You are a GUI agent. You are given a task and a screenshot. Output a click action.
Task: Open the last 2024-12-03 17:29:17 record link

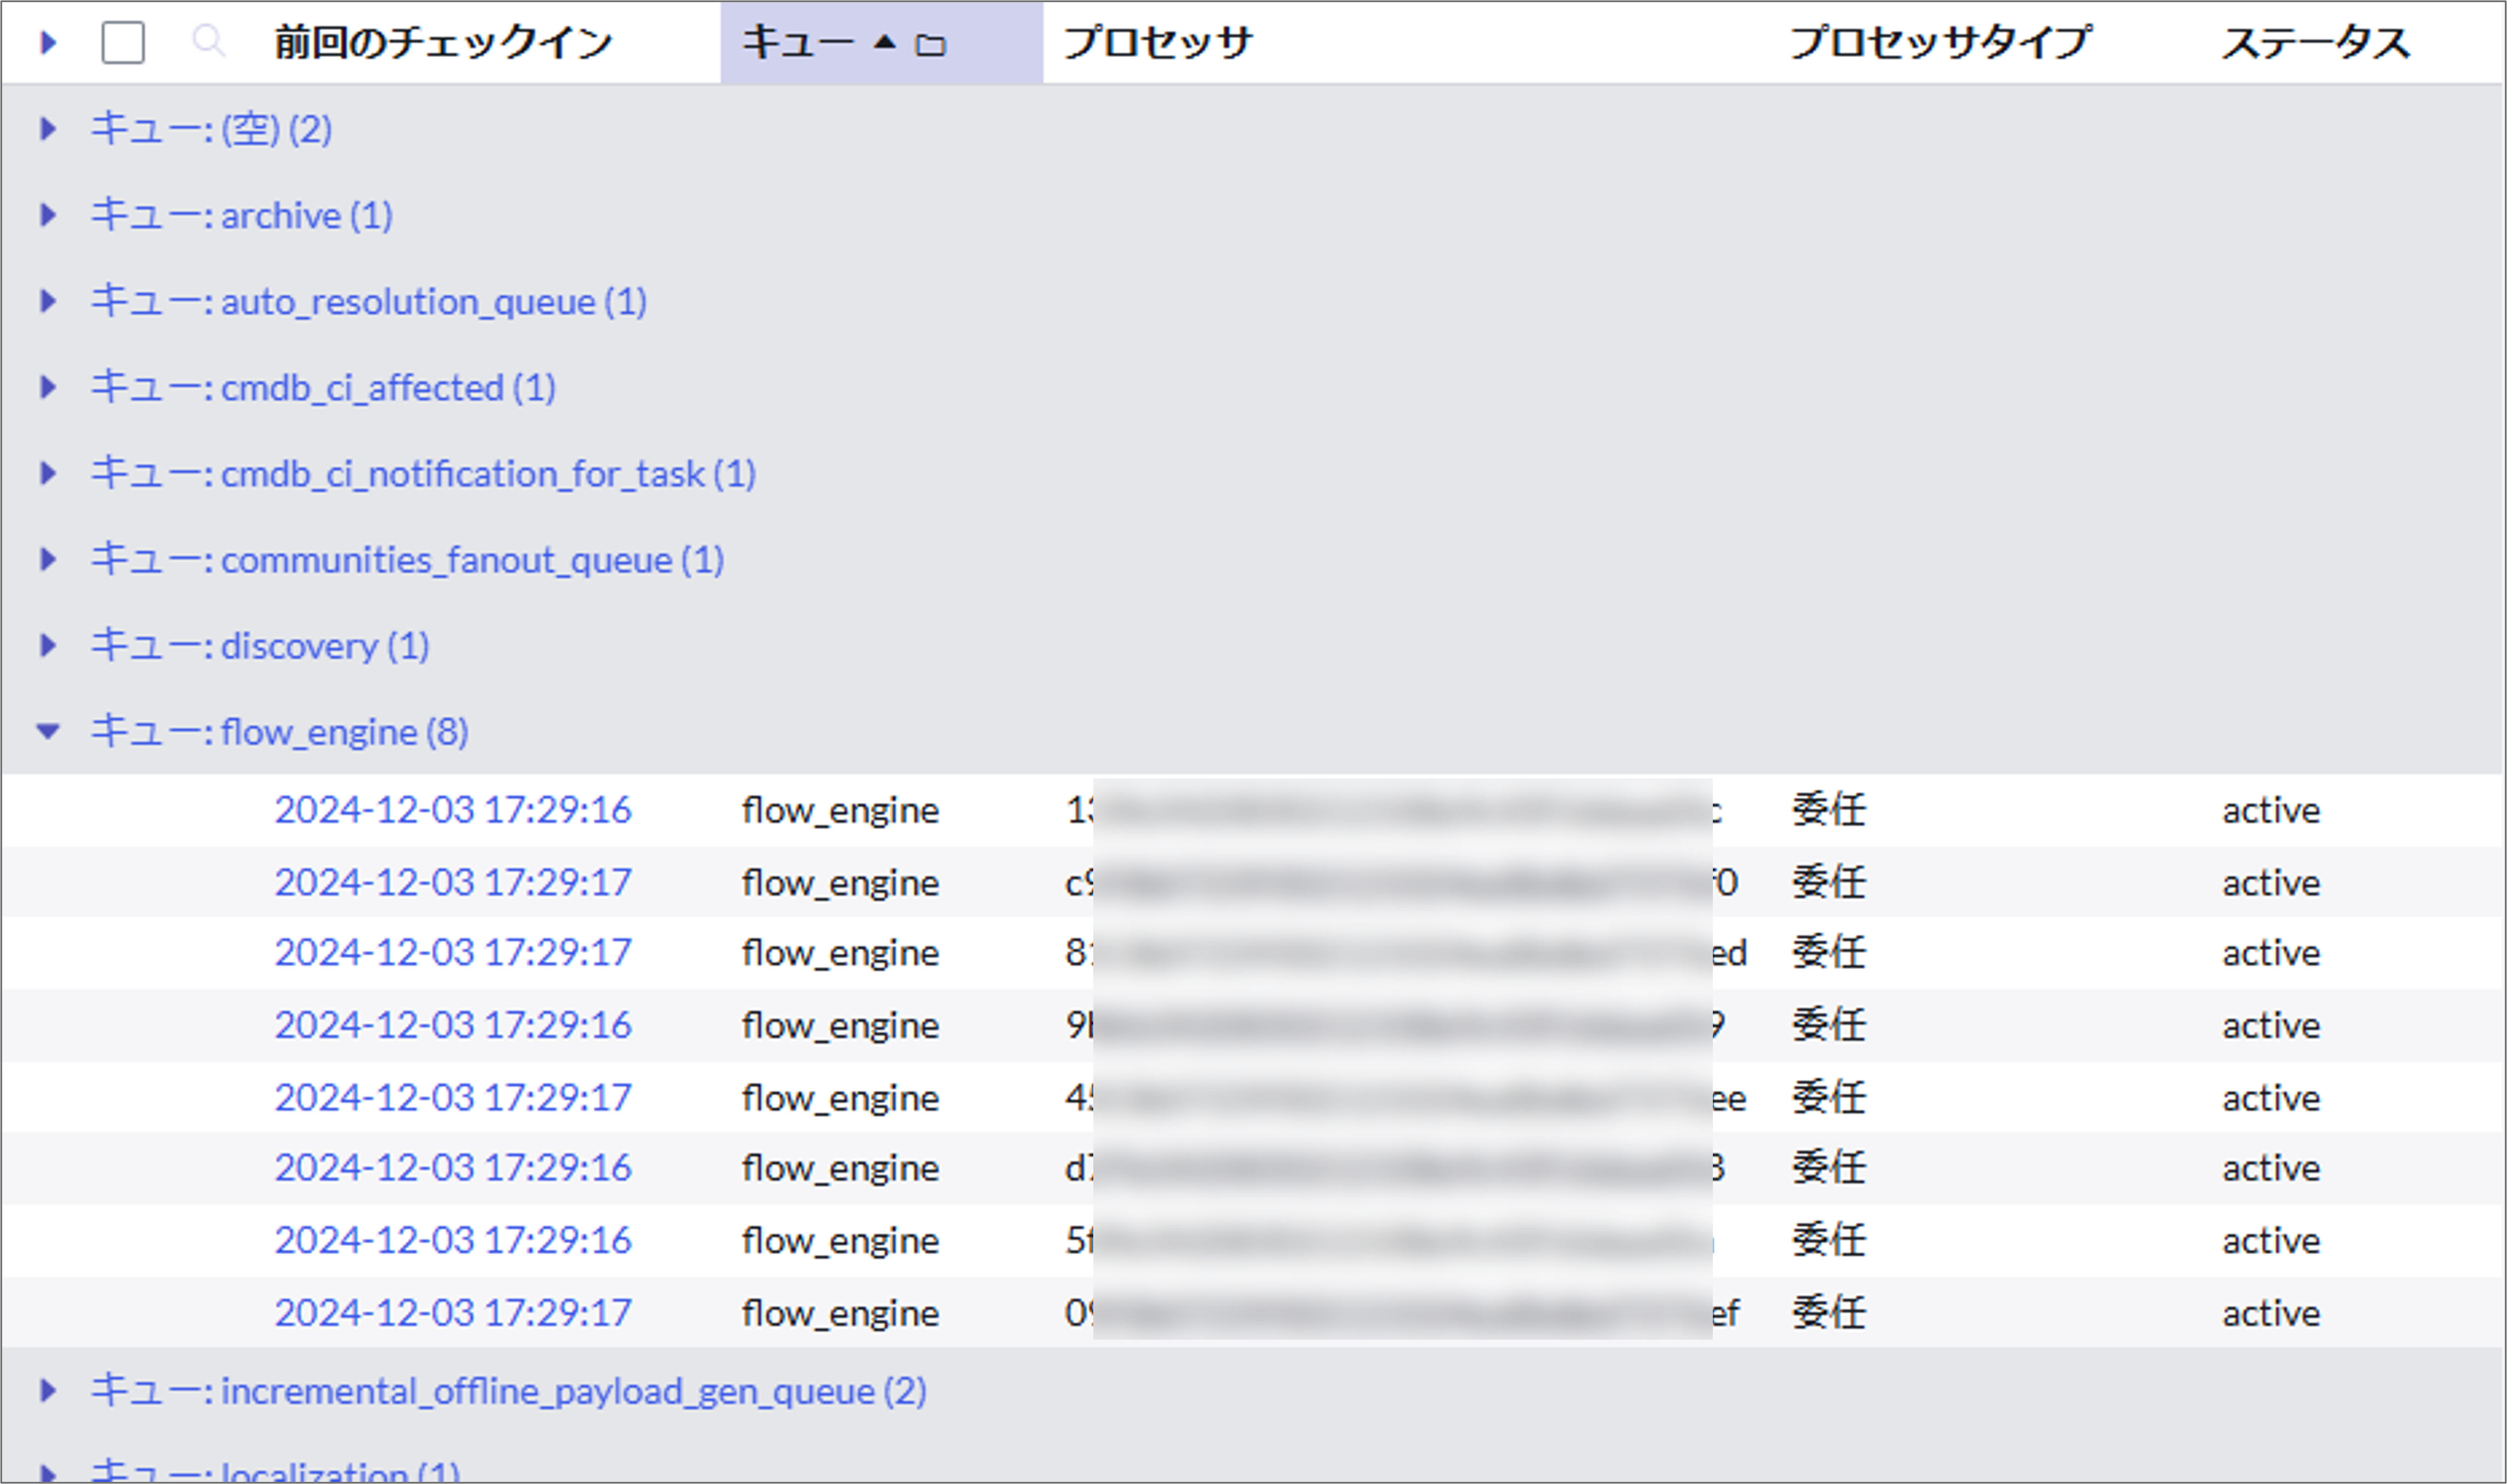453,1312
